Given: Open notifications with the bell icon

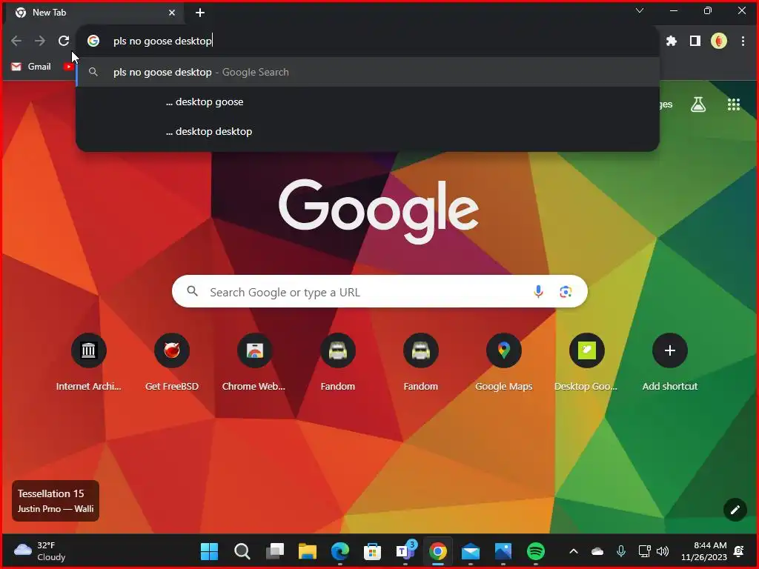Looking at the screenshot, I should (x=739, y=551).
